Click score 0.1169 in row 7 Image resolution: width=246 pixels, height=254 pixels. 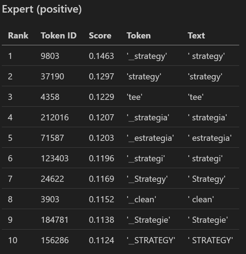tap(101, 179)
